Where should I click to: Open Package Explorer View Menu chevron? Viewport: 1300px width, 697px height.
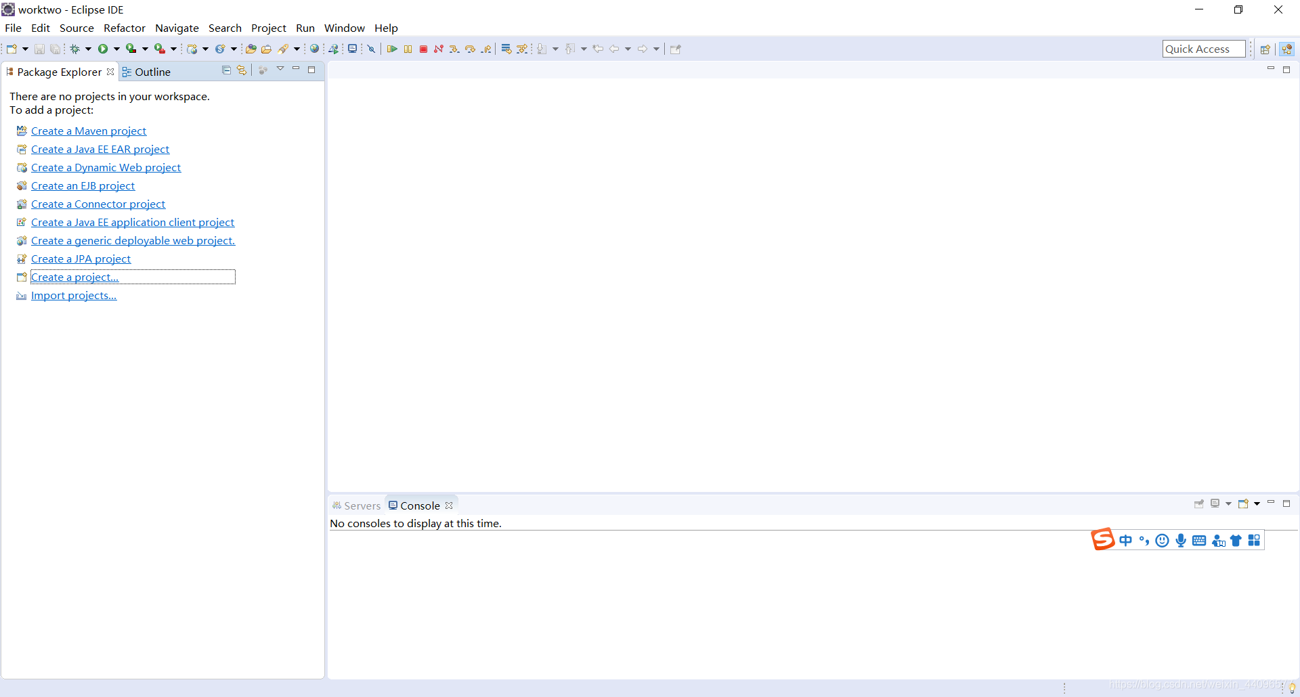pyautogui.click(x=280, y=69)
